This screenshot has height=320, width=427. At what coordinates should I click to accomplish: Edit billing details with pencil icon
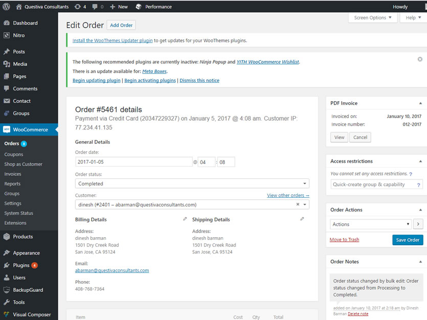click(185, 219)
